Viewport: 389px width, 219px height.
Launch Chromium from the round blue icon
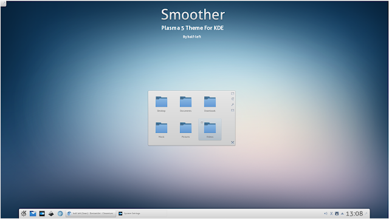(x=60, y=214)
